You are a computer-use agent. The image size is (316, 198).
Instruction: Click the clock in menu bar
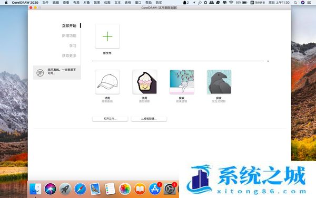click(x=279, y=3)
